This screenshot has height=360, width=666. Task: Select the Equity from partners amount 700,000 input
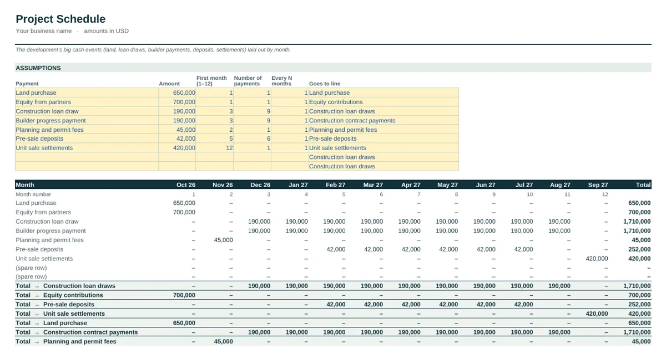[177, 102]
